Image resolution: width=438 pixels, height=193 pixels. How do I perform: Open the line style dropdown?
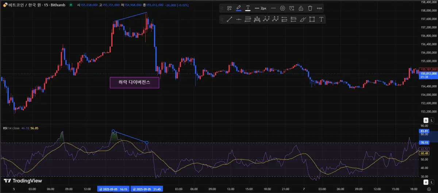pyautogui.click(x=273, y=8)
